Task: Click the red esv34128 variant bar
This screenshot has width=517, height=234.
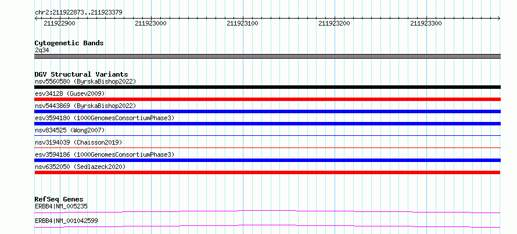Action: [267, 99]
